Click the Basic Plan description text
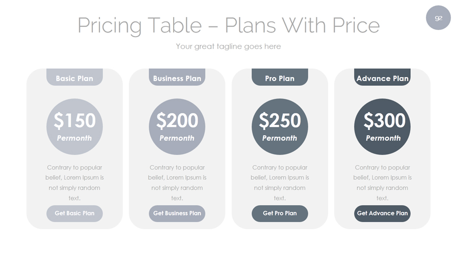This screenshot has width=457, height=257. [75, 182]
